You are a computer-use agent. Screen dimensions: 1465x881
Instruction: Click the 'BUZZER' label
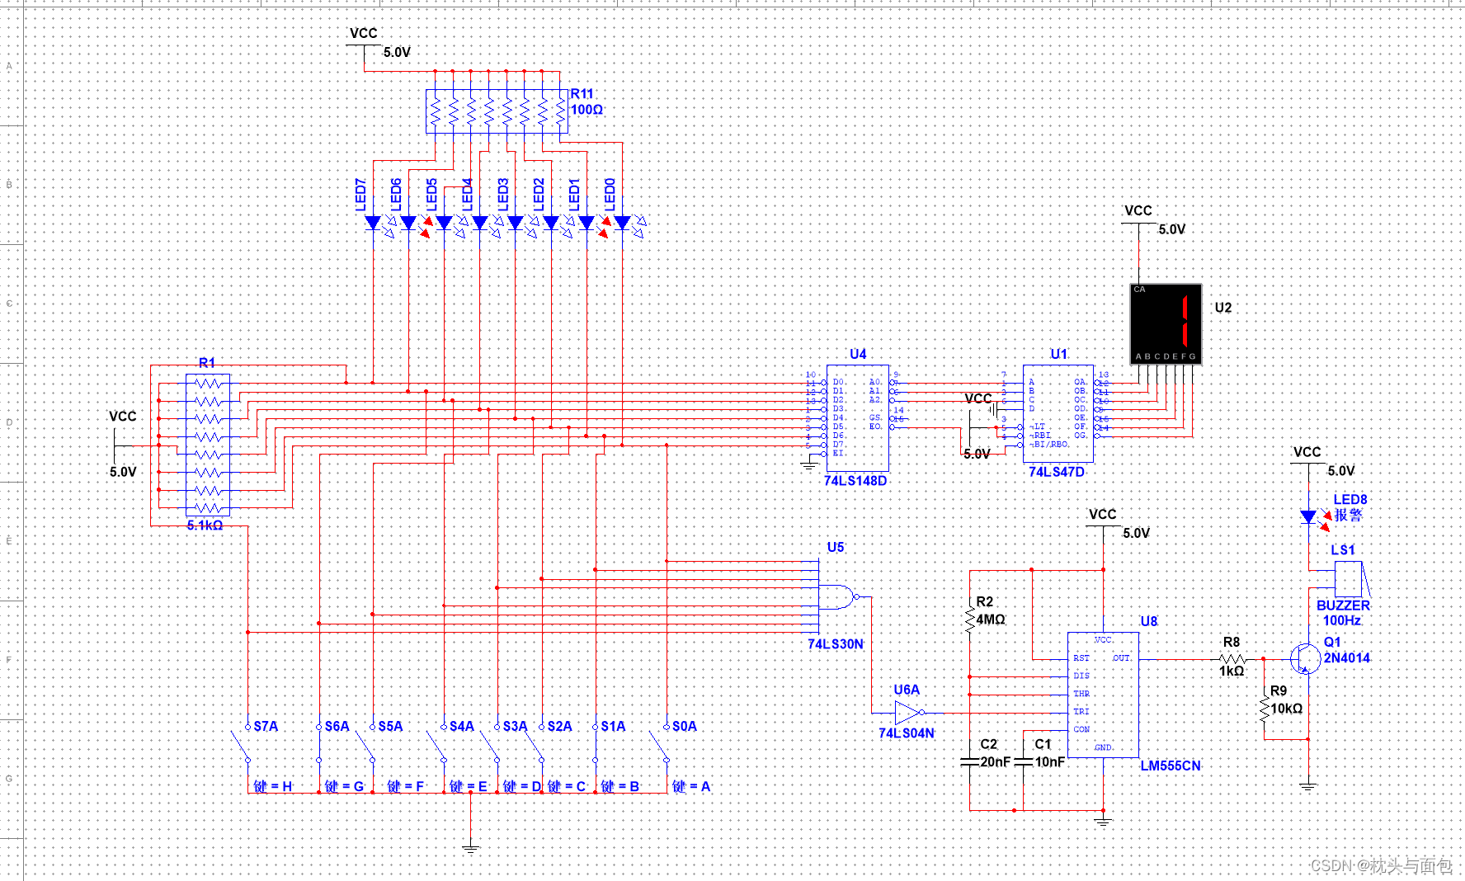(1343, 605)
